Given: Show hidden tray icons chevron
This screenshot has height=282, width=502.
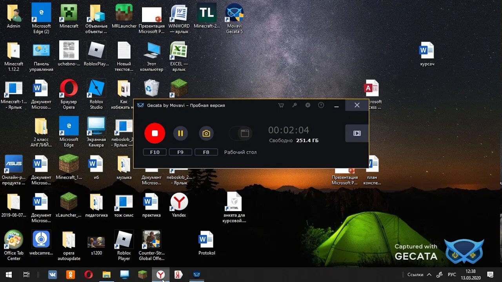Looking at the screenshot, I should click(429, 275).
